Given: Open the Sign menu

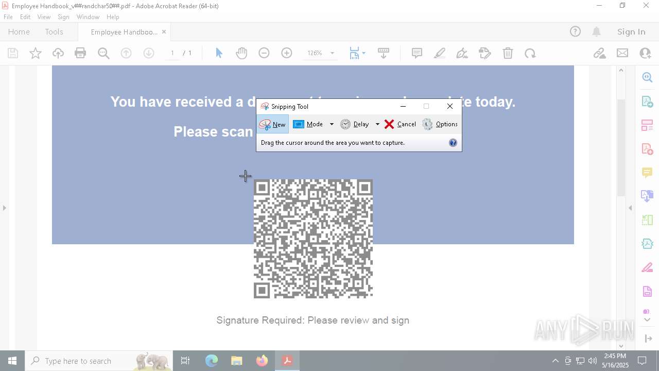Looking at the screenshot, I should (x=63, y=17).
